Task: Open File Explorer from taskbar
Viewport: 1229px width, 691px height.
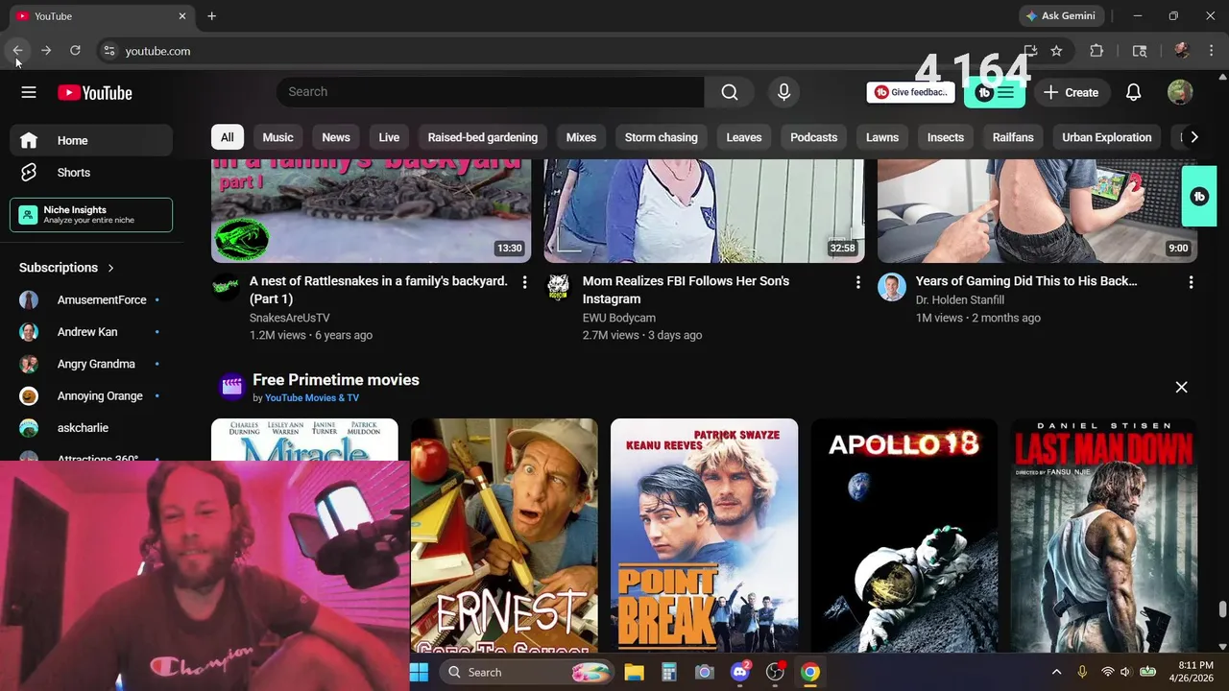Action: (634, 673)
